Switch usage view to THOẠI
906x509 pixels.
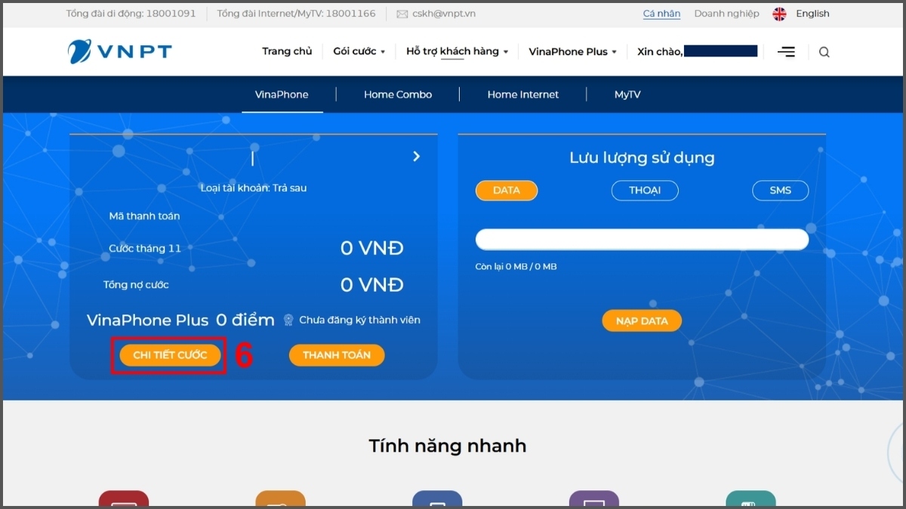[644, 190]
